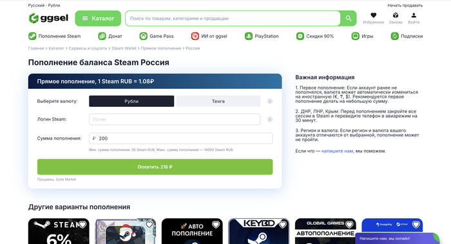
Task: Go to Прямое пополнение breadcrumb
Action: coord(161,48)
